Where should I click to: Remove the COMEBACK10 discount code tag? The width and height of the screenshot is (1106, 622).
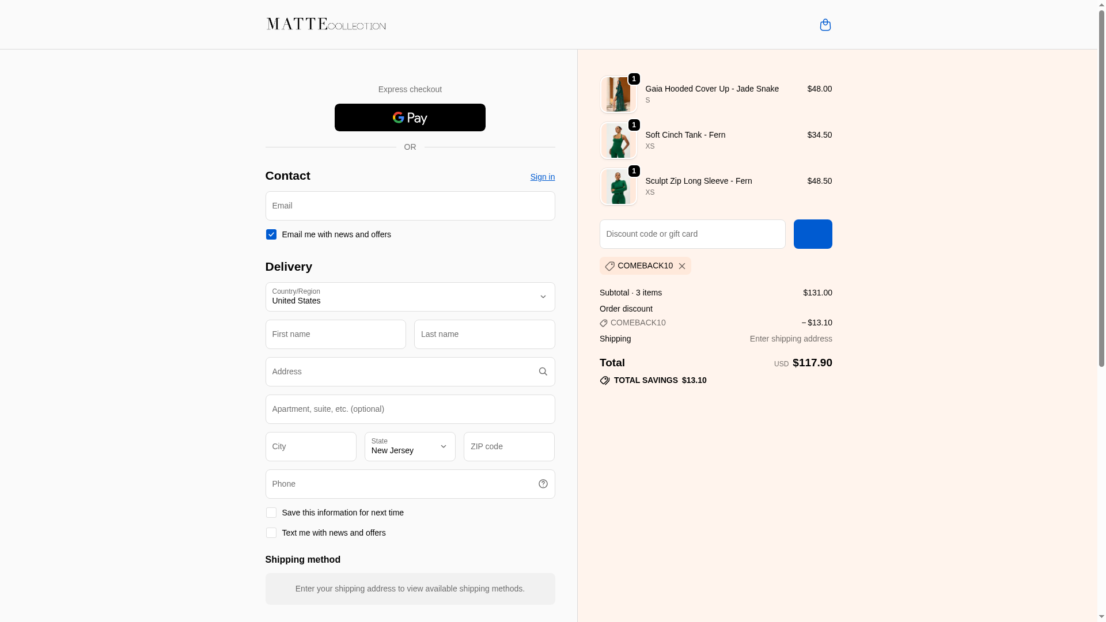[x=682, y=266]
